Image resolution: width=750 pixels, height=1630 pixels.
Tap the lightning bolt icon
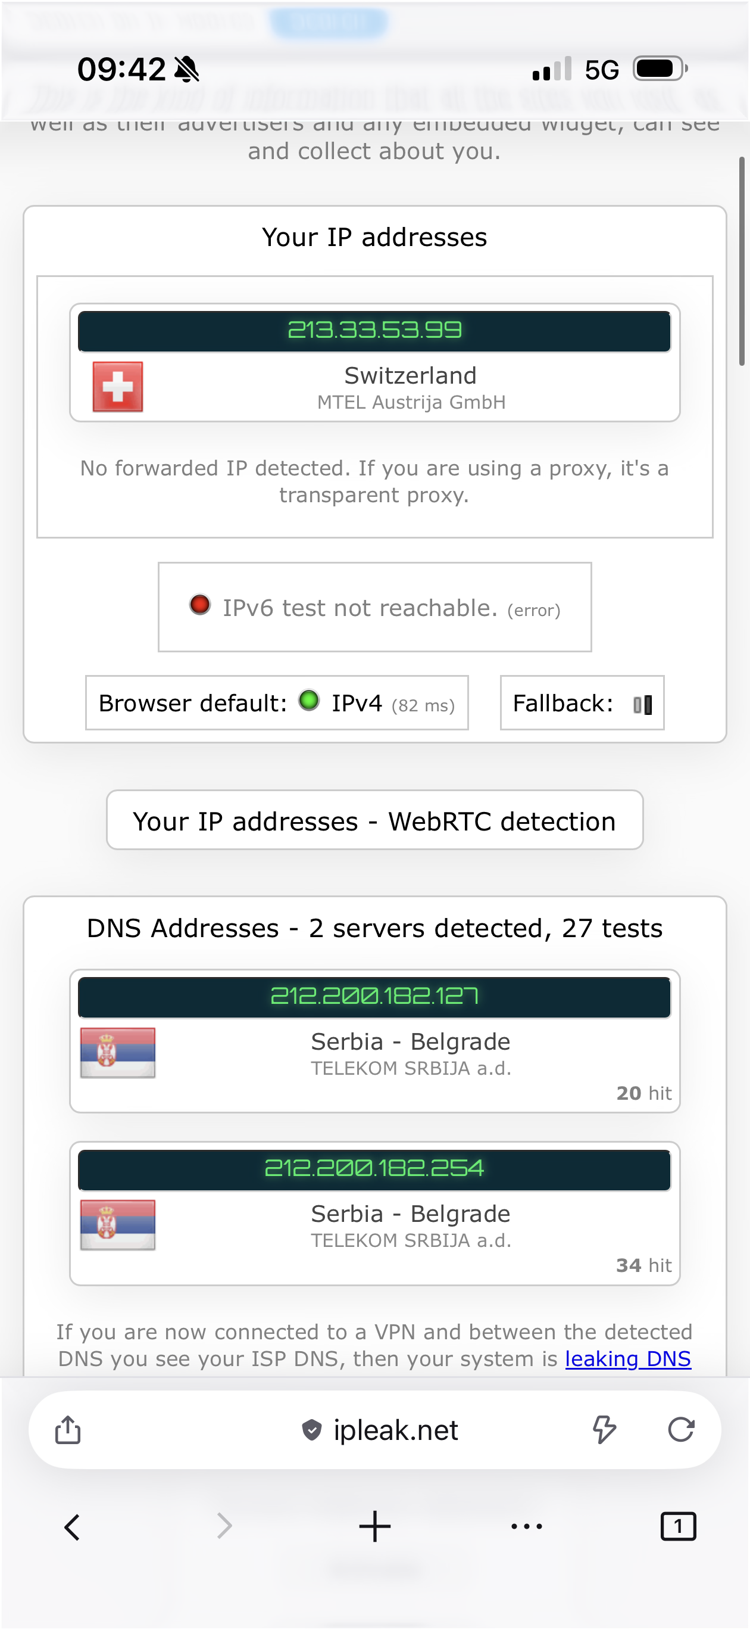[x=604, y=1430]
